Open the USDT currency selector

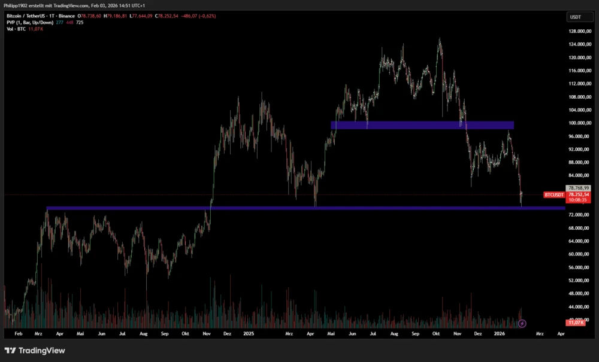[579, 17]
